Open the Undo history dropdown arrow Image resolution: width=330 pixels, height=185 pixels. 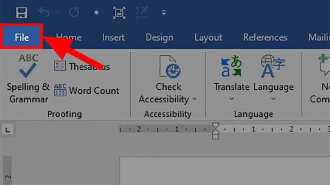57,12
